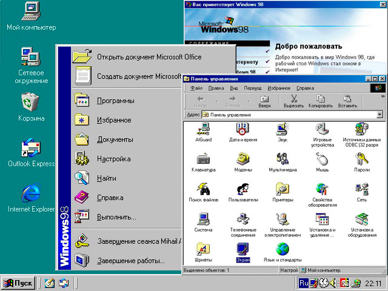388x291 pixels.
Task: Click the Копировать toolbar button
Action: pos(321,101)
